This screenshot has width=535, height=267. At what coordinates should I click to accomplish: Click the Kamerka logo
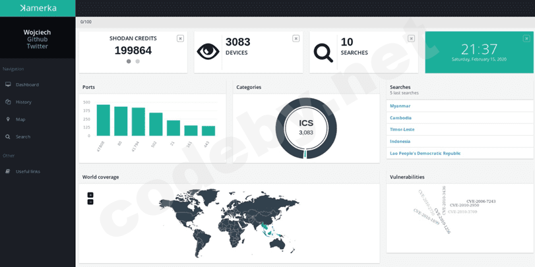coord(38,8)
